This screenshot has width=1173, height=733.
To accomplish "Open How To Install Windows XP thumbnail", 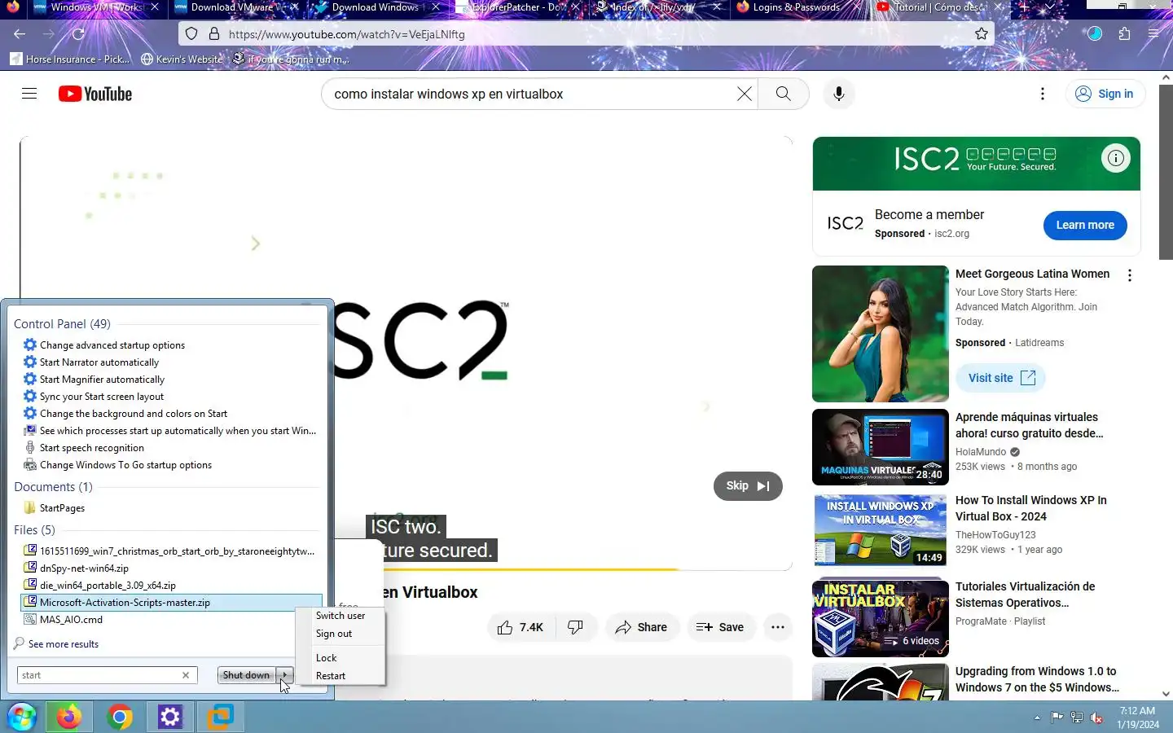I will (x=881, y=530).
